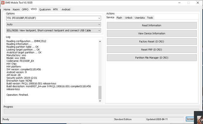Click the Screen button in status bar
The height and width of the screenshot is (124, 203).
click(190, 119)
